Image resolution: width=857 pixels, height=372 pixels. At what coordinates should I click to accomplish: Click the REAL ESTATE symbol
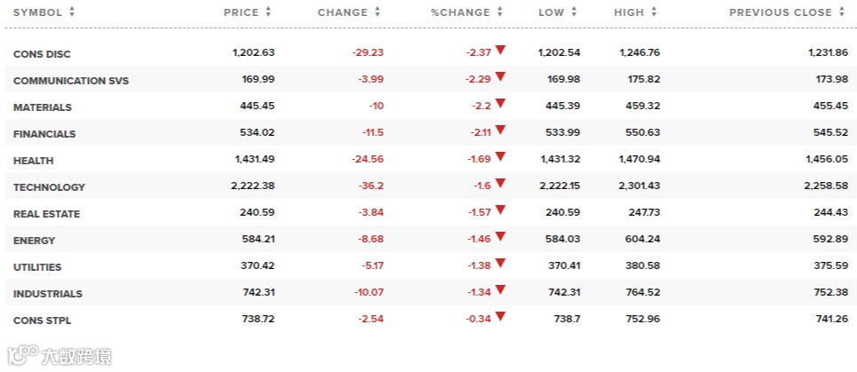47,214
